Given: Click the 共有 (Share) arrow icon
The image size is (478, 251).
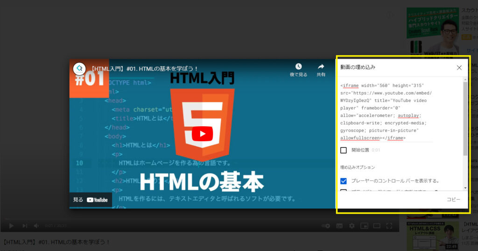Looking at the screenshot, I should tap(321, 67).
